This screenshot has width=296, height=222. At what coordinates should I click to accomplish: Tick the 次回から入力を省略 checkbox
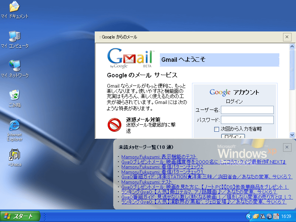216,129
